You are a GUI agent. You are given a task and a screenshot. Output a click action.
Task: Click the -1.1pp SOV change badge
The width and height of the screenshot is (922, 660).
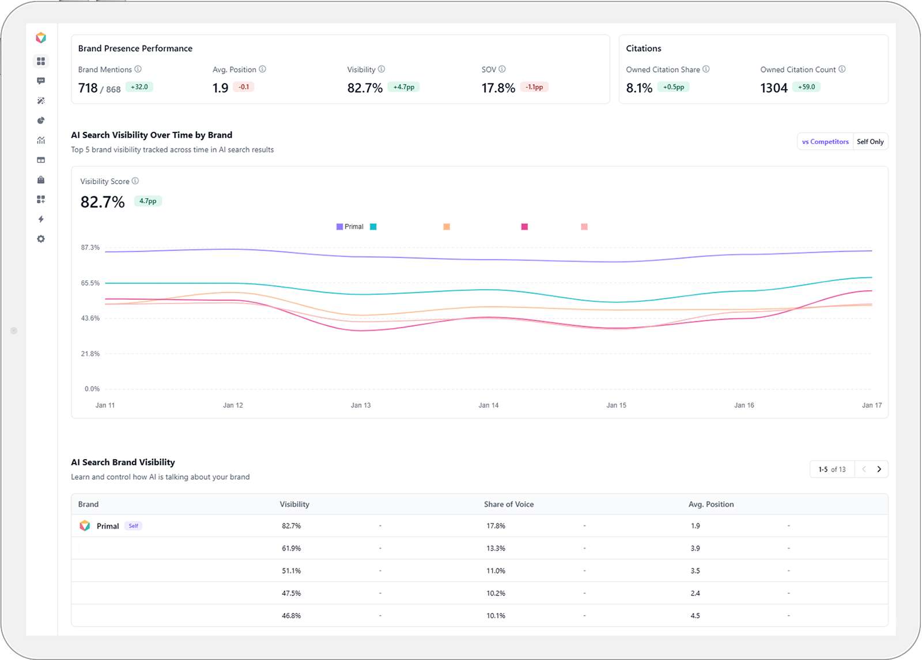pos(534,87)
